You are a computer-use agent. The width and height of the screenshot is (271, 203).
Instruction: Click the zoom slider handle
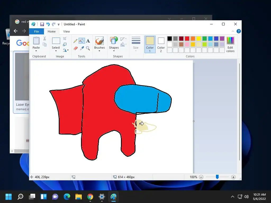click(217, 177)
